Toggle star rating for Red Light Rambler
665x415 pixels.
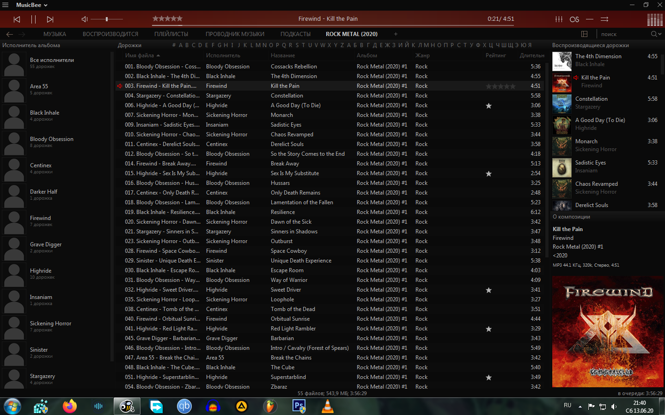(488, 329)
